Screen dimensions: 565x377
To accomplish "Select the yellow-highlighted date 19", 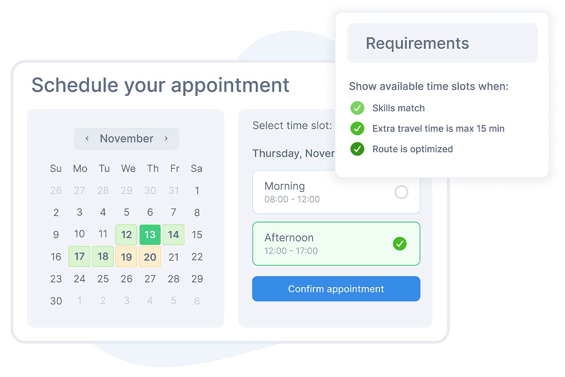I will click(x=127, y=257).
